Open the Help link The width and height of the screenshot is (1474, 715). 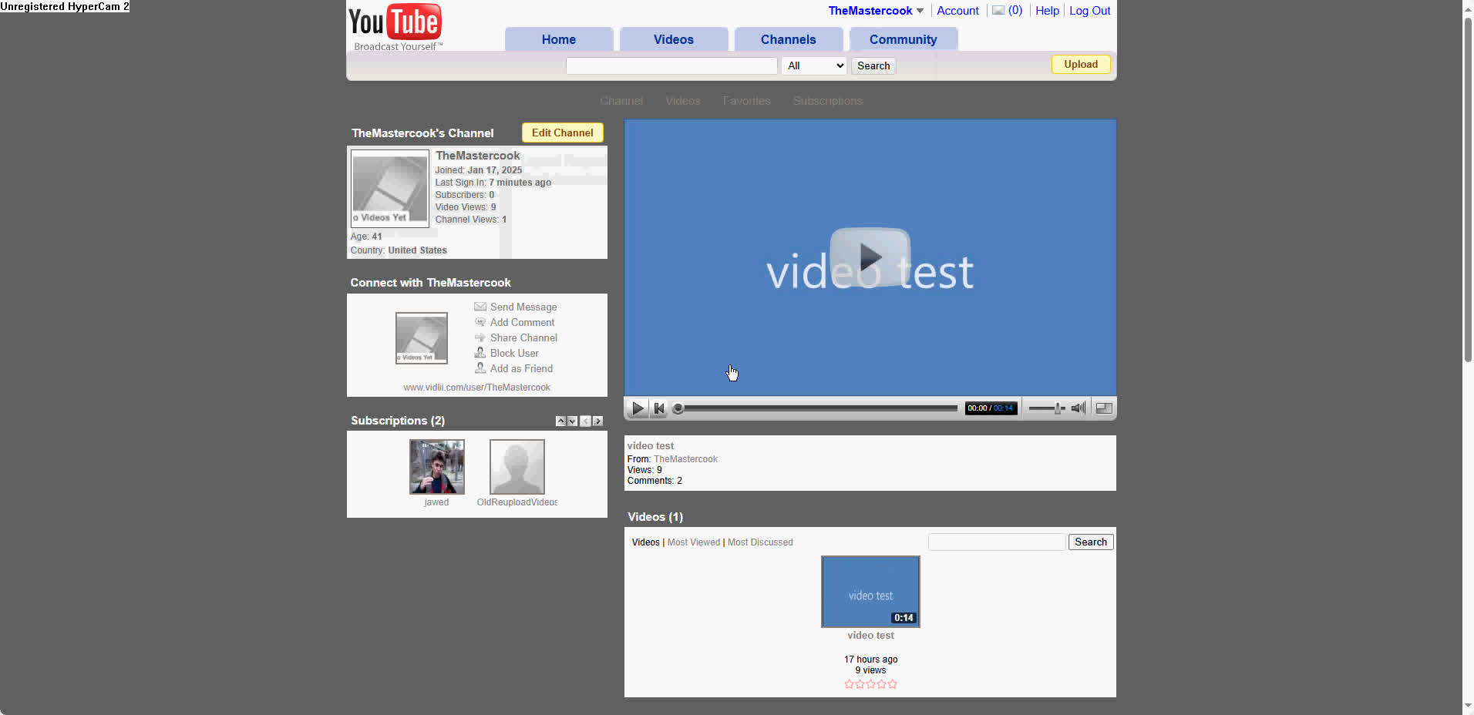pyautogui.click(x=1047, y=11)
